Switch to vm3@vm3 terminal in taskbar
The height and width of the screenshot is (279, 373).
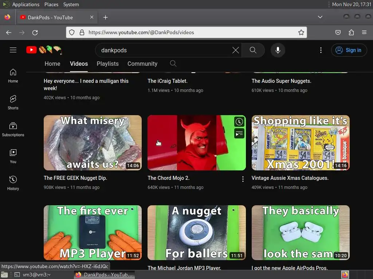[32, 275]
